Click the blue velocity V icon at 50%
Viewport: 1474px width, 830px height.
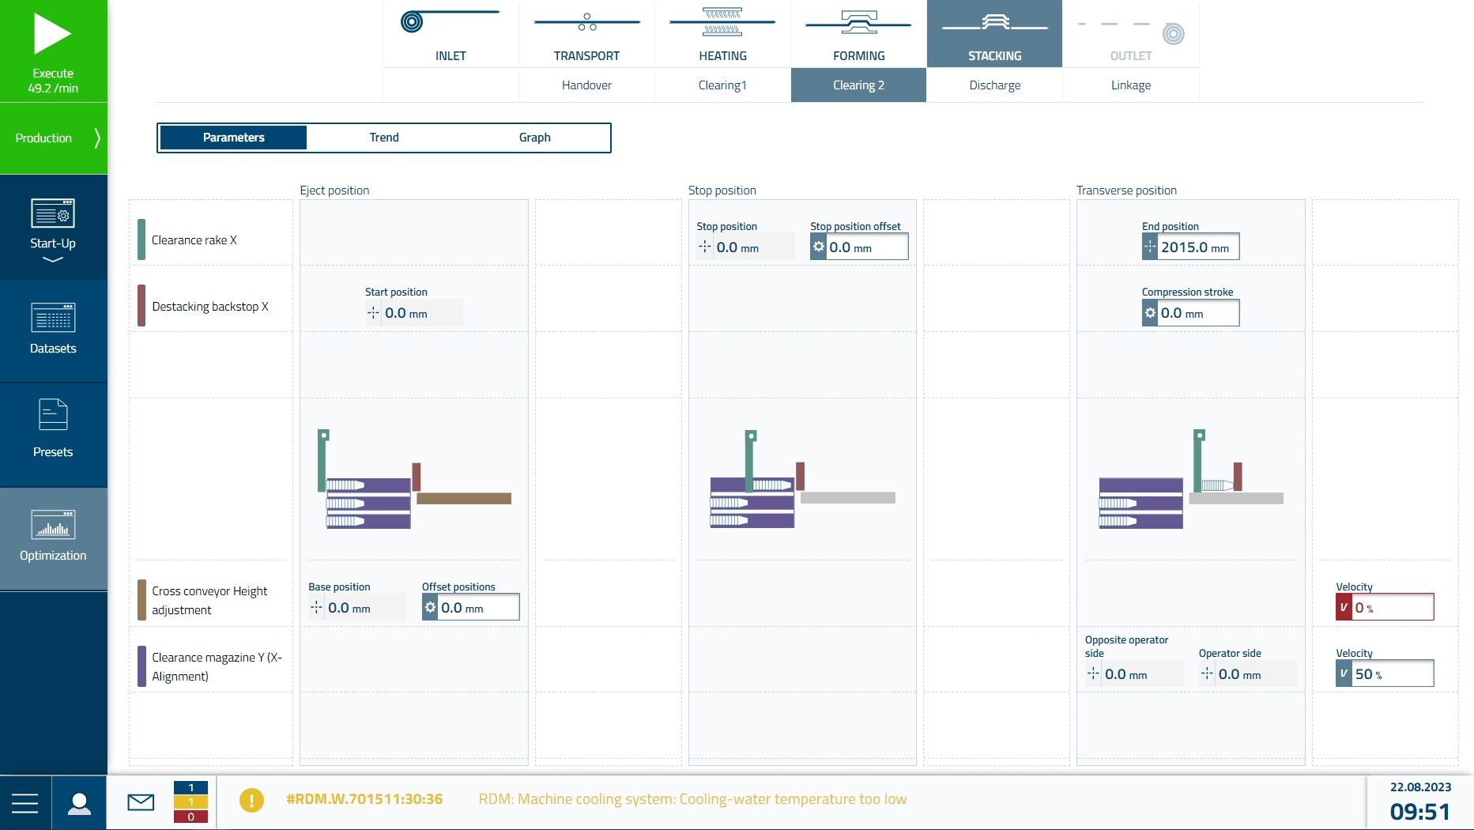click(x=1344, y=673)
